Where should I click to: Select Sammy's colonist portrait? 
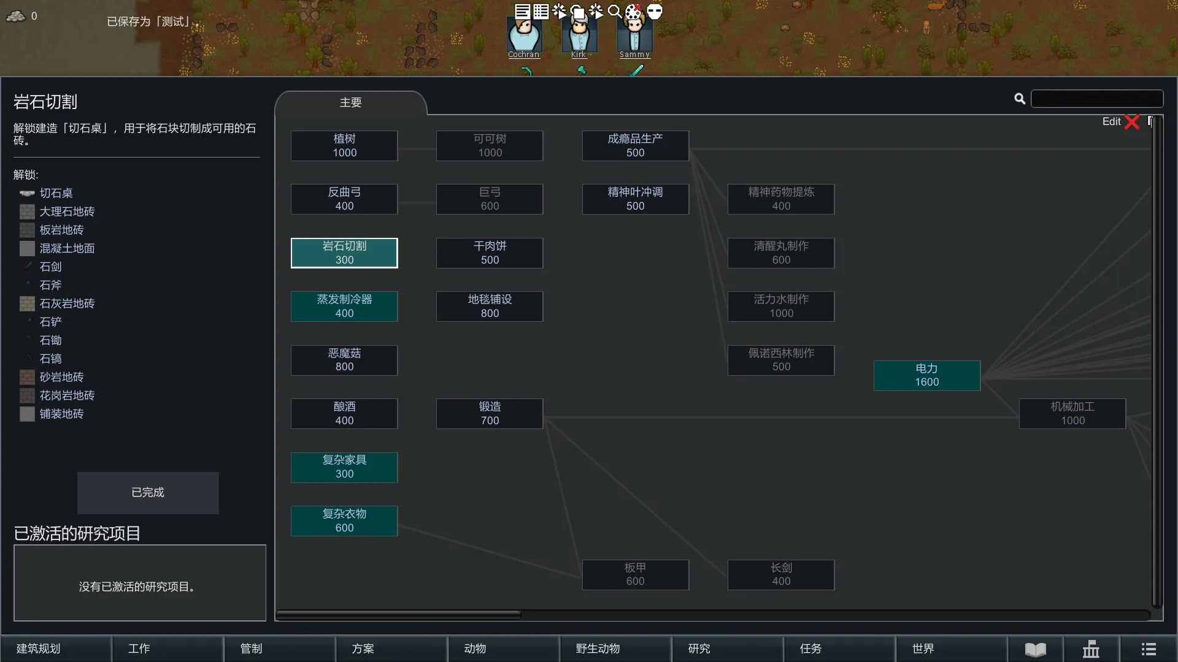[634, 37]
